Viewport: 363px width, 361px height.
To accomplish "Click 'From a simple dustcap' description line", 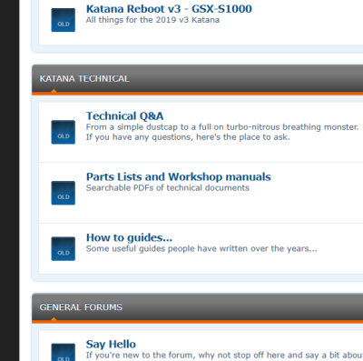I will [222, 127].
